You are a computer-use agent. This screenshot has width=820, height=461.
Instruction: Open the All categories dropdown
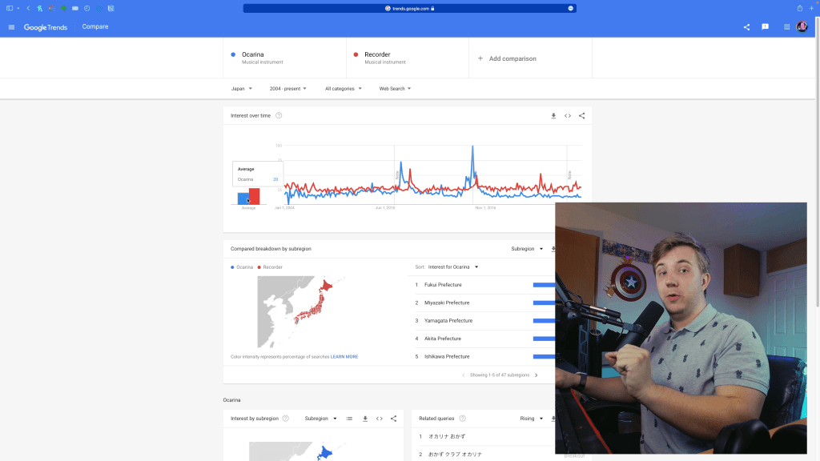click(343, 89)
